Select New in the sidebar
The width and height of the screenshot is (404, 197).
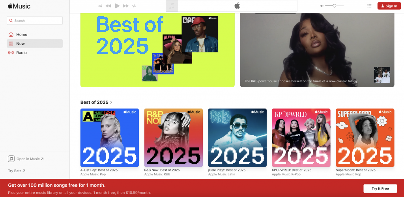(21, 44)
